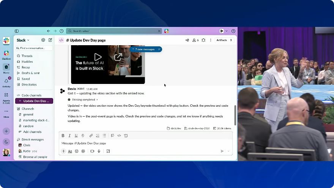The height and width of the screenshot is (188, 334).
Task: Toggle italic formatting
Action: click(69, 136)
